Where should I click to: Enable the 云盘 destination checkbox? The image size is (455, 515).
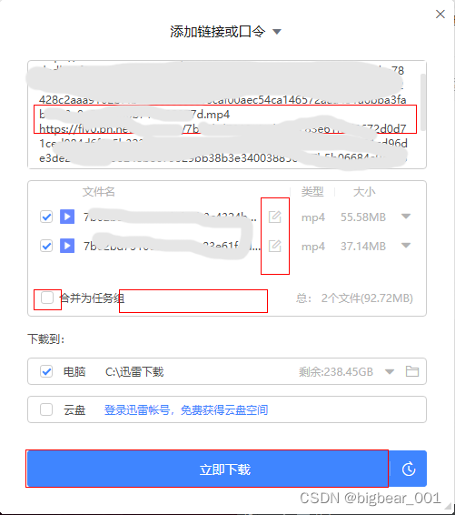click(x=46, y=409)
